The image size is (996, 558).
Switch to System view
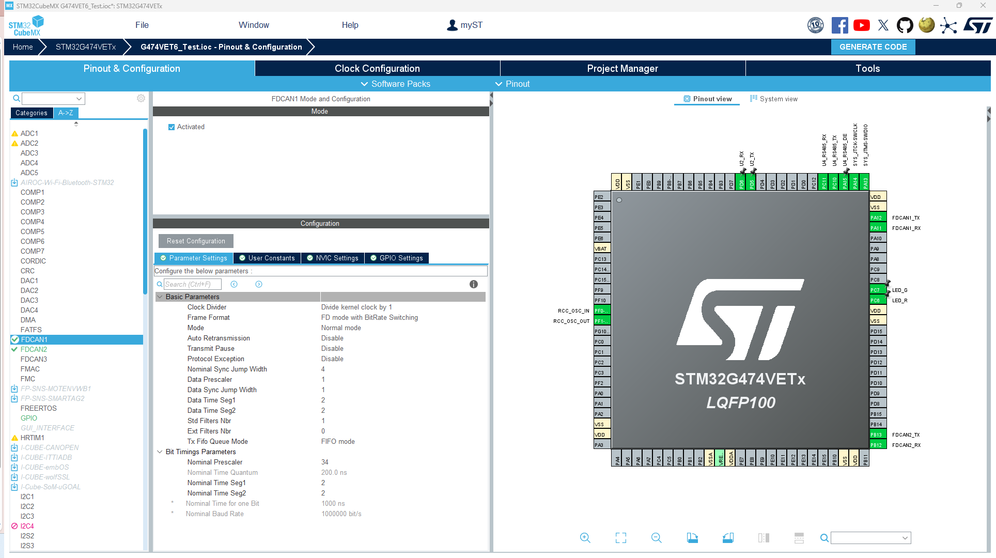tap(773, 99)
